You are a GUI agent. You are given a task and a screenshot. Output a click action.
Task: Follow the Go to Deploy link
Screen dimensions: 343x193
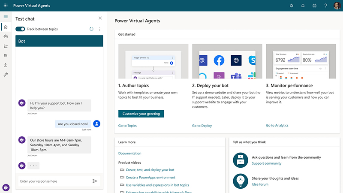click(x=202, y=126)
